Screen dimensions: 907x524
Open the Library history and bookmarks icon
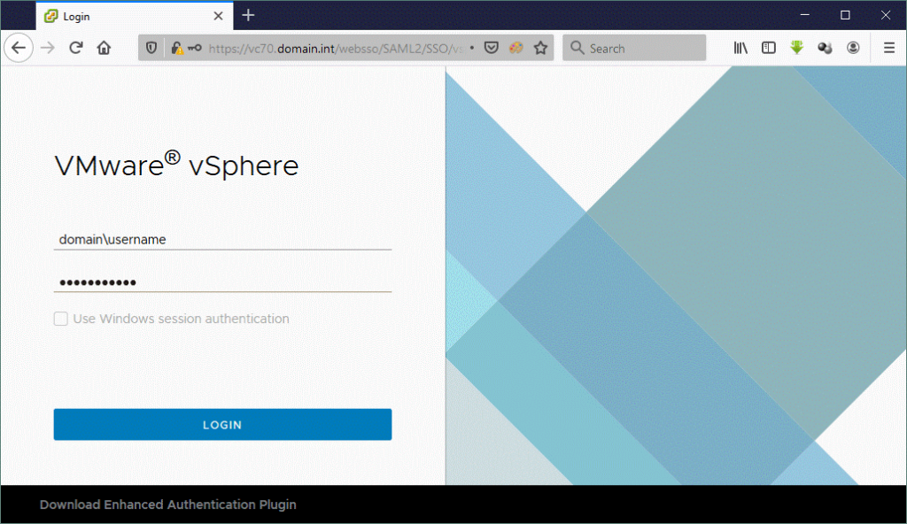point(740,48)
